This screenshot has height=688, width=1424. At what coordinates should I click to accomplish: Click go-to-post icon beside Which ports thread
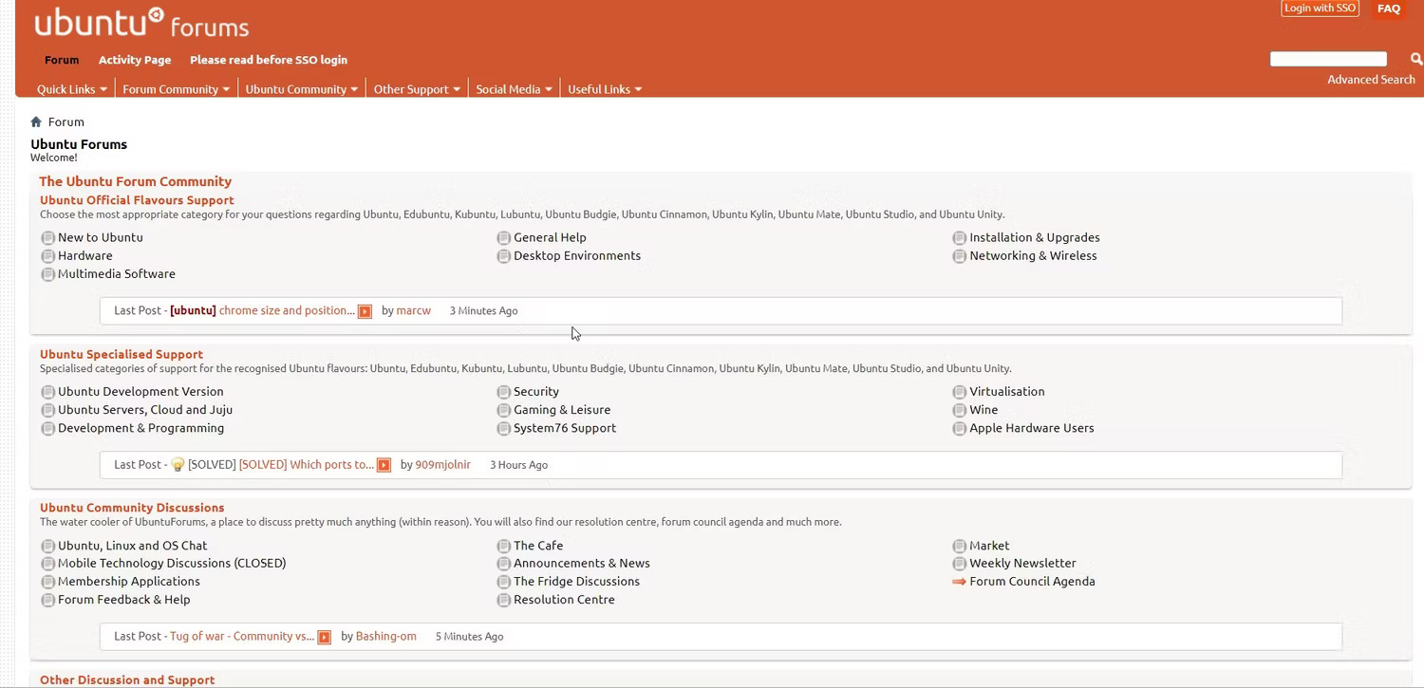coord(384,465)
